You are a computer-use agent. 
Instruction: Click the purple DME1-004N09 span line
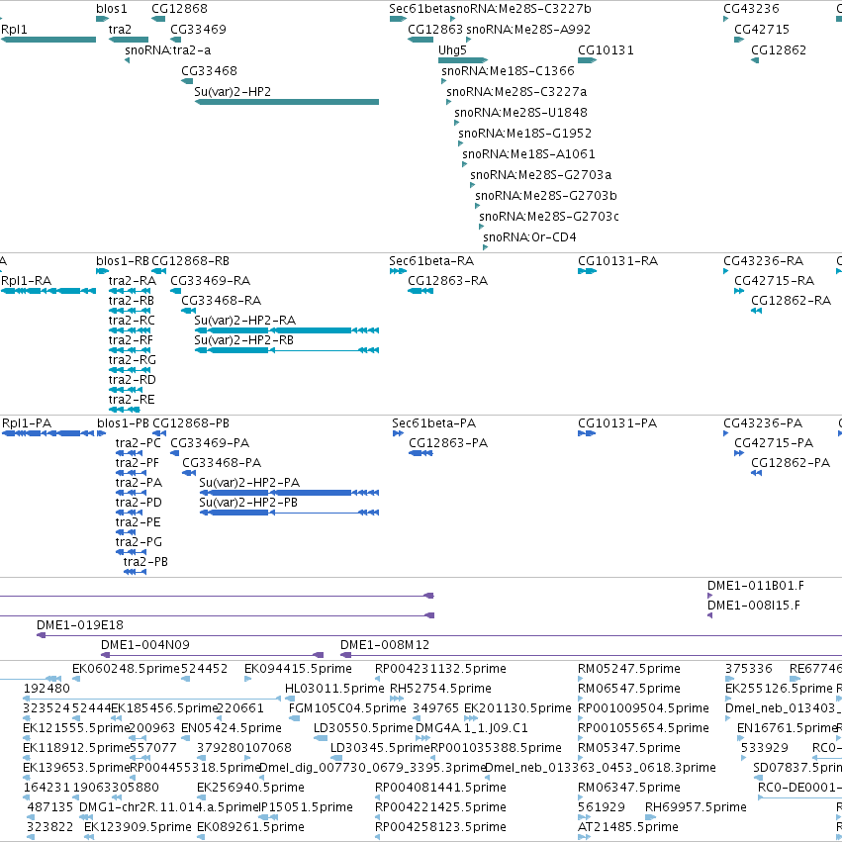212,655
